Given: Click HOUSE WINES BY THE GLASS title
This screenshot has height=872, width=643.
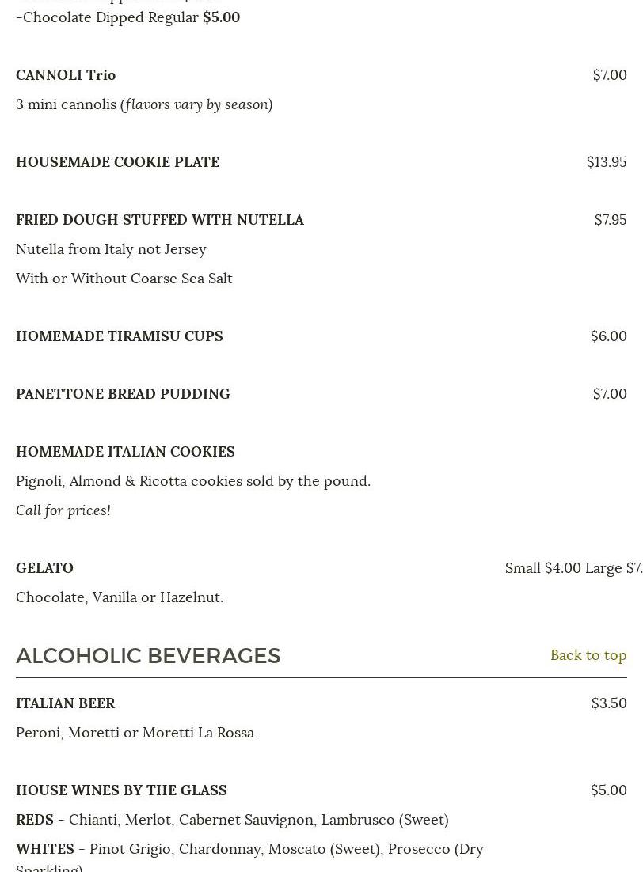Looking at the screenshot, I should click(x=121, y=790).
